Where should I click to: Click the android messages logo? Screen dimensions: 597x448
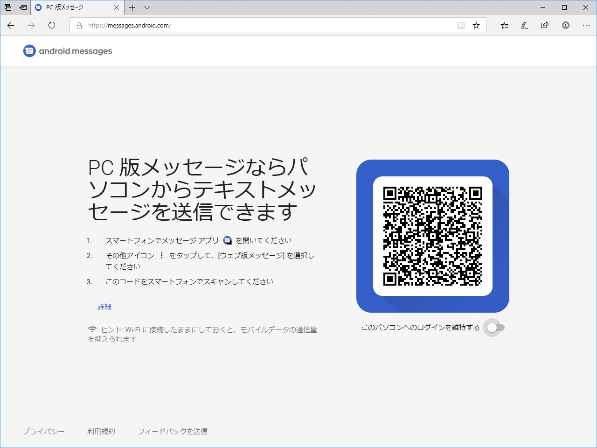coord(68,51)
